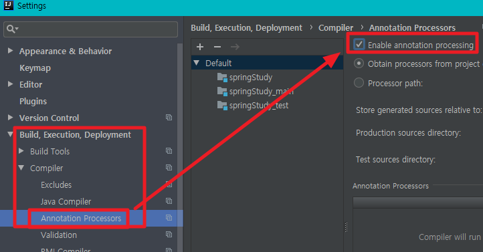The width and height of the screenshot is (483, 252).
Task: Click project-level icon beside Version Control
Action: [x=169, y=118]
